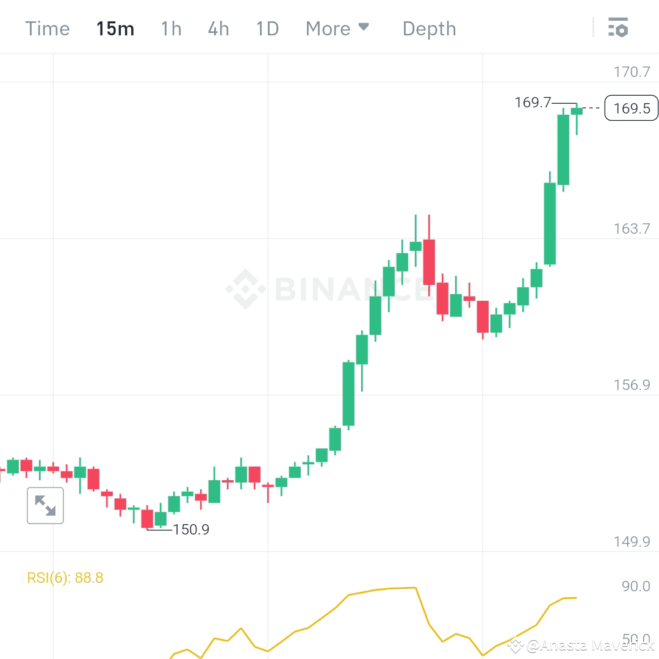The height and width of the screenshot is (659, 659).
Task: Click the fullscreen toggle in the chart corner
Action: (45, 505)
